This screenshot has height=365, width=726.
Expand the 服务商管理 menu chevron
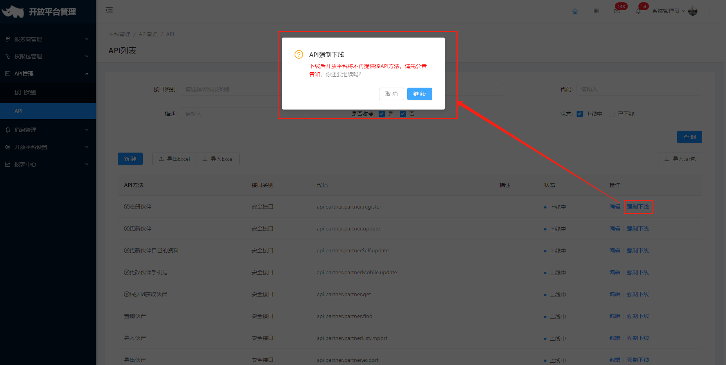click(87, 39)
